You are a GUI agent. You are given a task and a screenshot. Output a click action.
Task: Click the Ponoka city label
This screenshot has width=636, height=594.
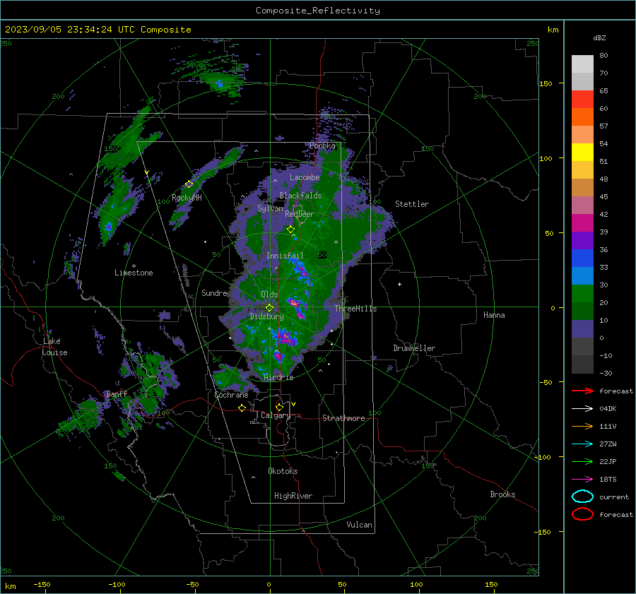[322, 145]
